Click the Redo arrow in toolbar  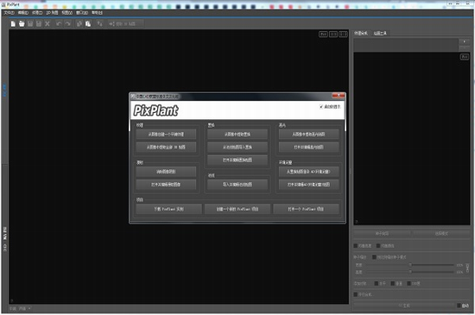point(68,23)
